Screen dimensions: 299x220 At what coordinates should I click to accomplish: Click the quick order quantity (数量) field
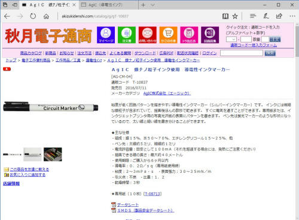[x=265, y=39]
